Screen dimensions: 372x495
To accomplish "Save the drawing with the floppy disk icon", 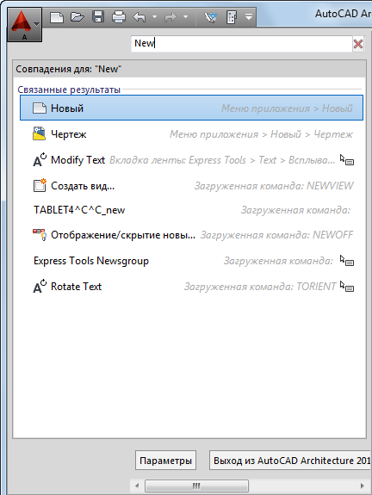I will point(98,16).
